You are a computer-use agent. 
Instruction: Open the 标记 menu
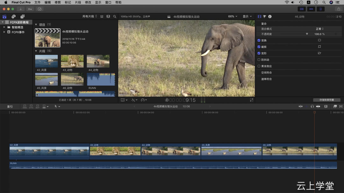pos(68,3)
